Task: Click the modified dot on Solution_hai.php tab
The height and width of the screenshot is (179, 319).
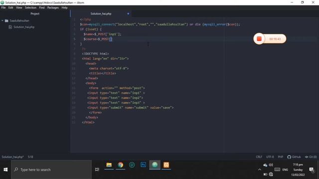Action: [x=128, y=14]
